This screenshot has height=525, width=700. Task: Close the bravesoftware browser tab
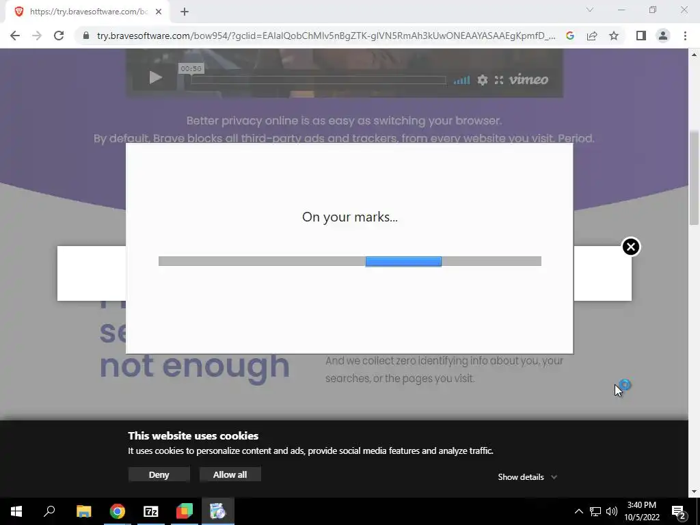pos(159,12)
